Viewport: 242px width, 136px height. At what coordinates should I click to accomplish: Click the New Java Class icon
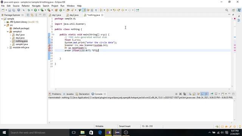60,10
